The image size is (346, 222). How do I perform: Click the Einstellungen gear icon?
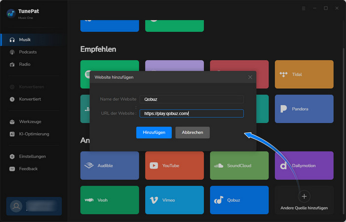(12, 156)
